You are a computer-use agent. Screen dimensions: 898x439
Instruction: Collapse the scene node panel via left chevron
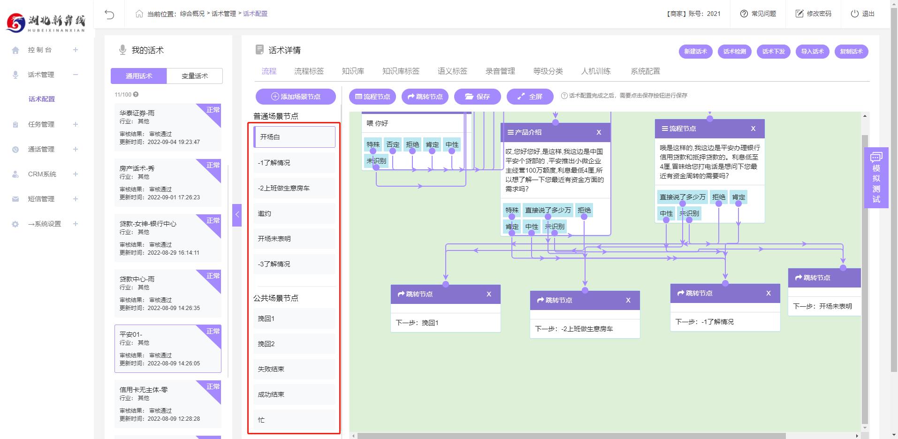click(237, 214)
